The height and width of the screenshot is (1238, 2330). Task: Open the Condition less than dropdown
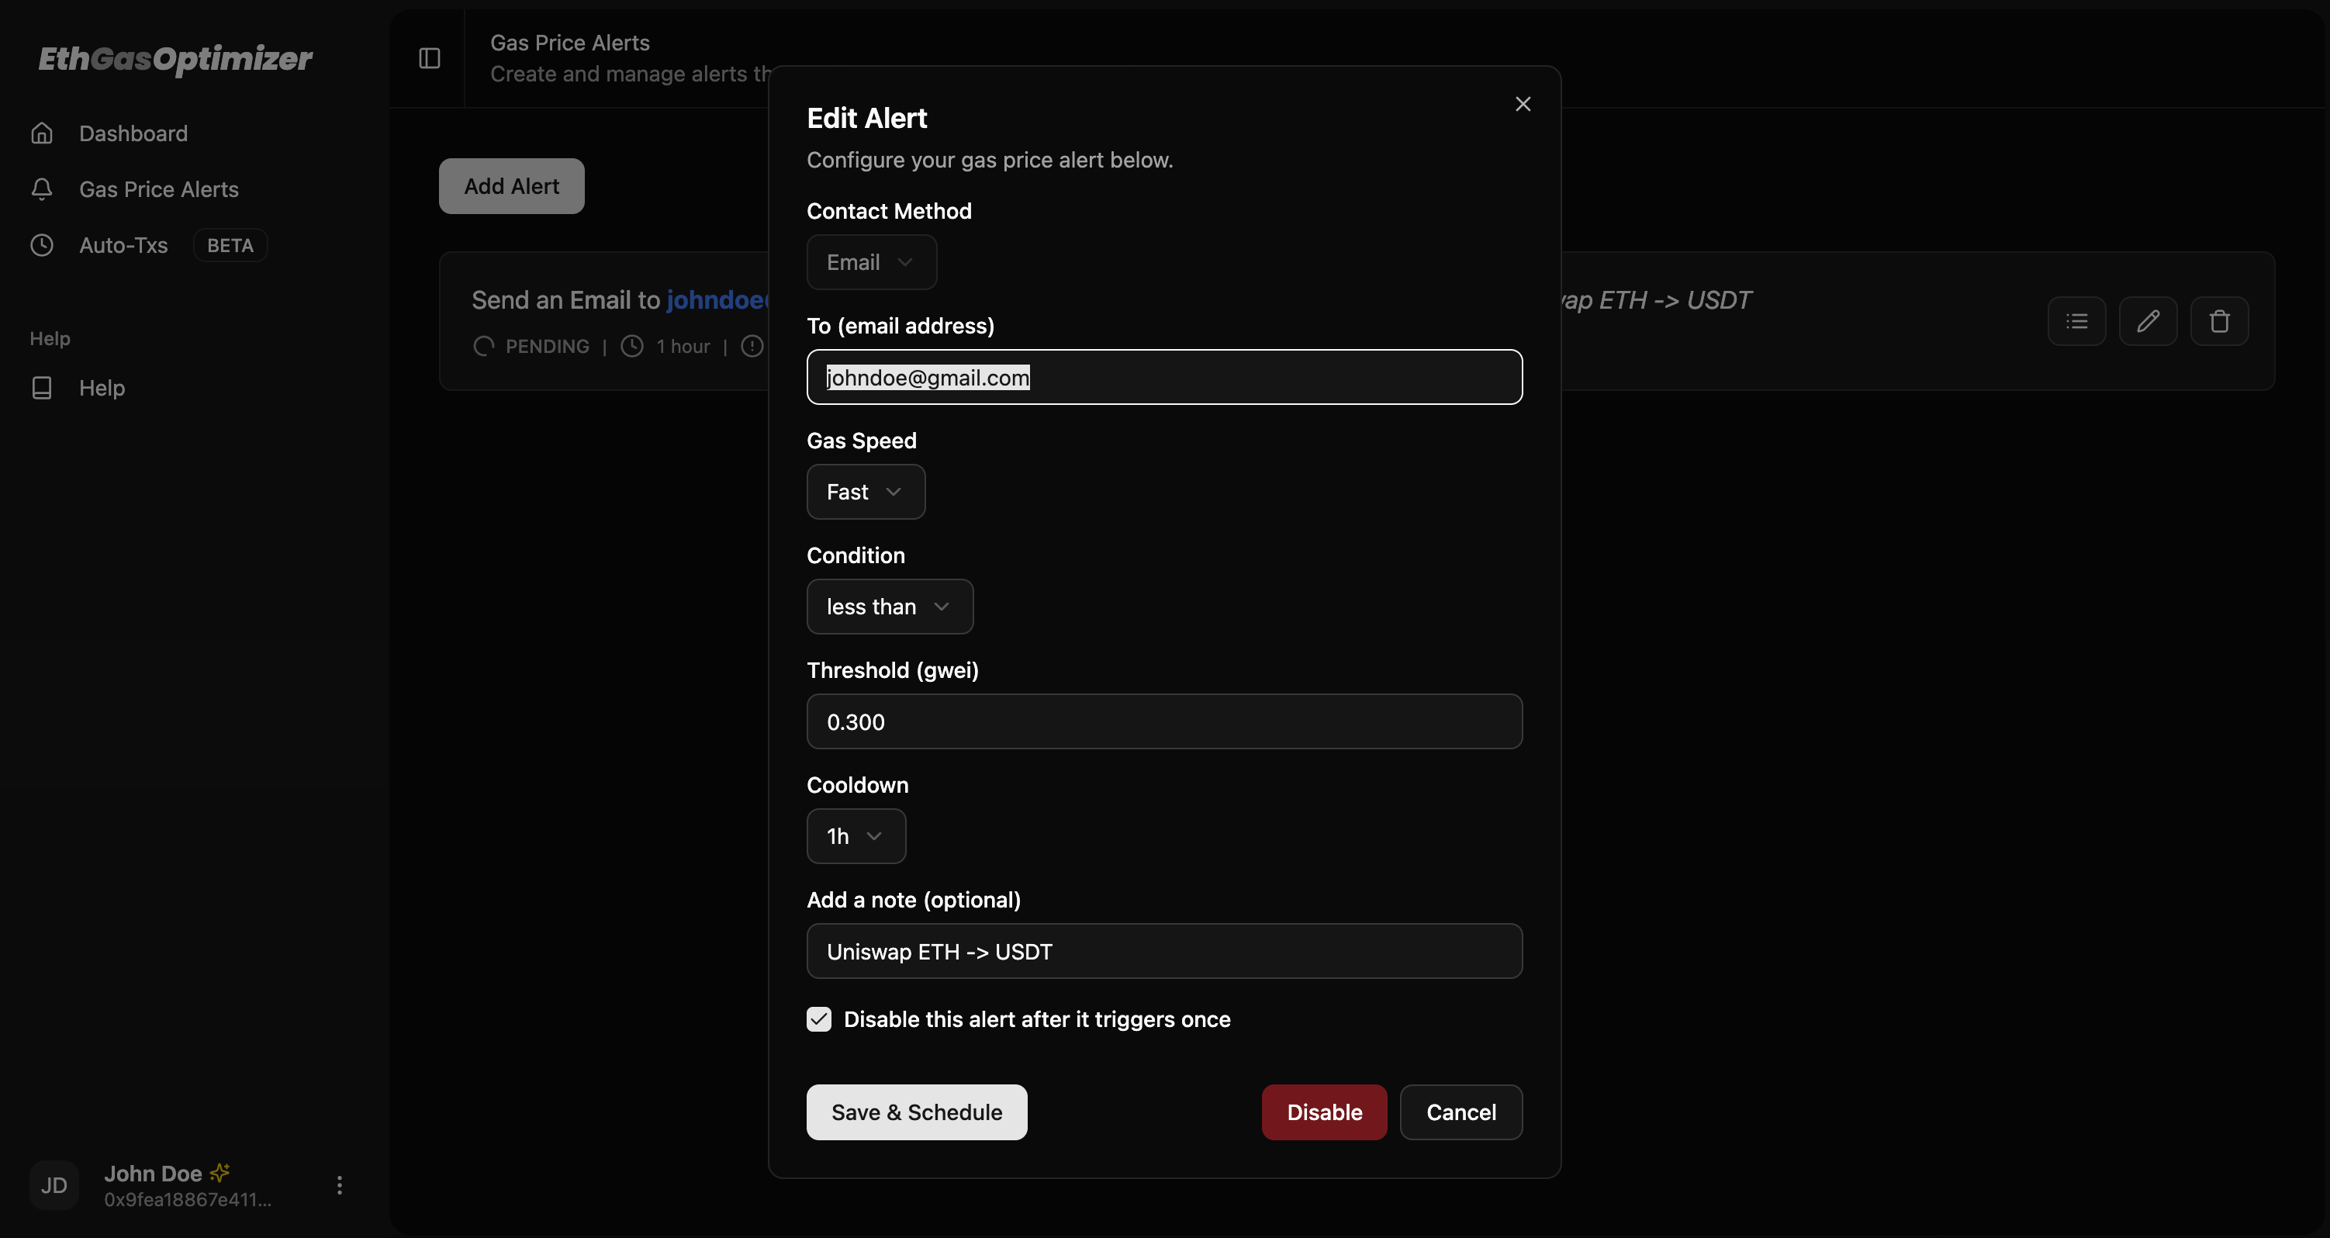point(889,607)
